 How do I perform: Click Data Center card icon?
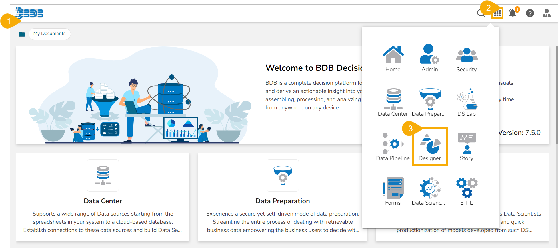point(103,175)
